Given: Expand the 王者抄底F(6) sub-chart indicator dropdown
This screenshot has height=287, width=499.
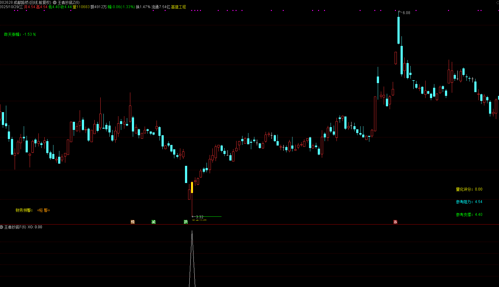Looking at the screenshot, I should [2, 227].
